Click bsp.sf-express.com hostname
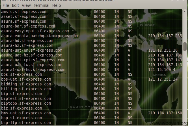The image size is (188, 126). point(21,118)
